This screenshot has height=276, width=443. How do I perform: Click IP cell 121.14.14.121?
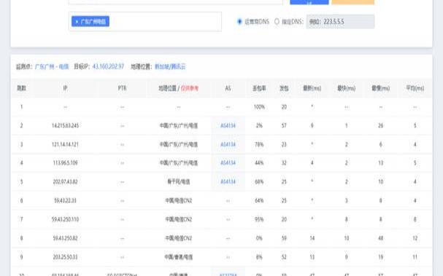point(65,145)
